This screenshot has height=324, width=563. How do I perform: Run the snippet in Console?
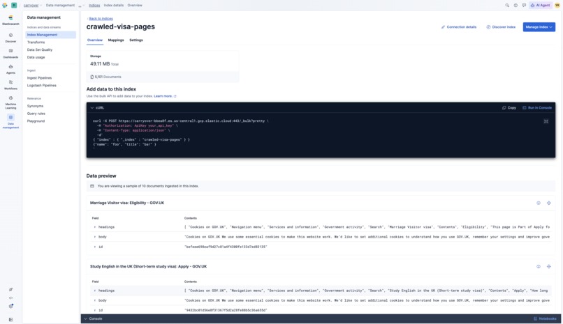537,108
